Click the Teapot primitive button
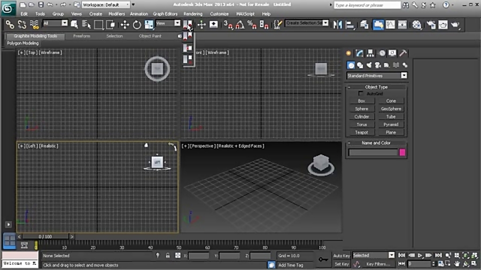481x270 pixels. 361,132
